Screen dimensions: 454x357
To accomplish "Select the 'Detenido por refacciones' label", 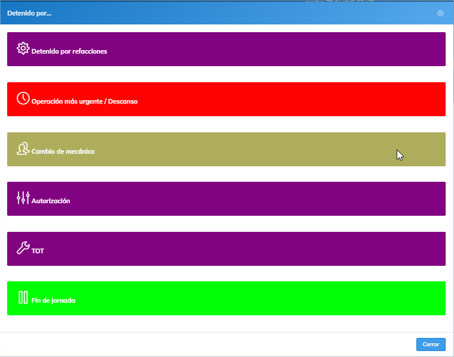I will (69, 52).
